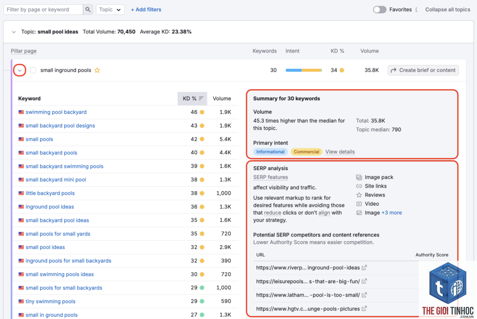Open keyword small backyard mini pool
477x319 pixels.
[56, 179]
